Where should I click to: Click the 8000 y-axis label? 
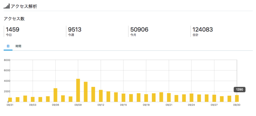tap(7, 60)
